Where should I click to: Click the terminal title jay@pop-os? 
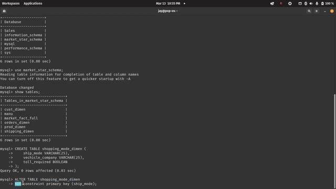click(x=168, y=11)
